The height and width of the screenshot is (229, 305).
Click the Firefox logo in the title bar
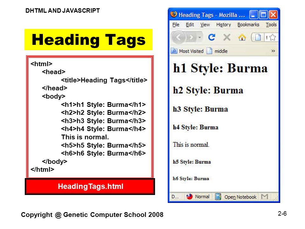(174, 14)
